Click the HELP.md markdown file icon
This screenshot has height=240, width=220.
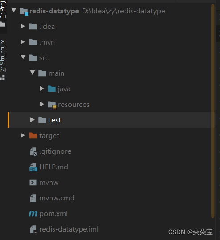(x=33, y=167)
